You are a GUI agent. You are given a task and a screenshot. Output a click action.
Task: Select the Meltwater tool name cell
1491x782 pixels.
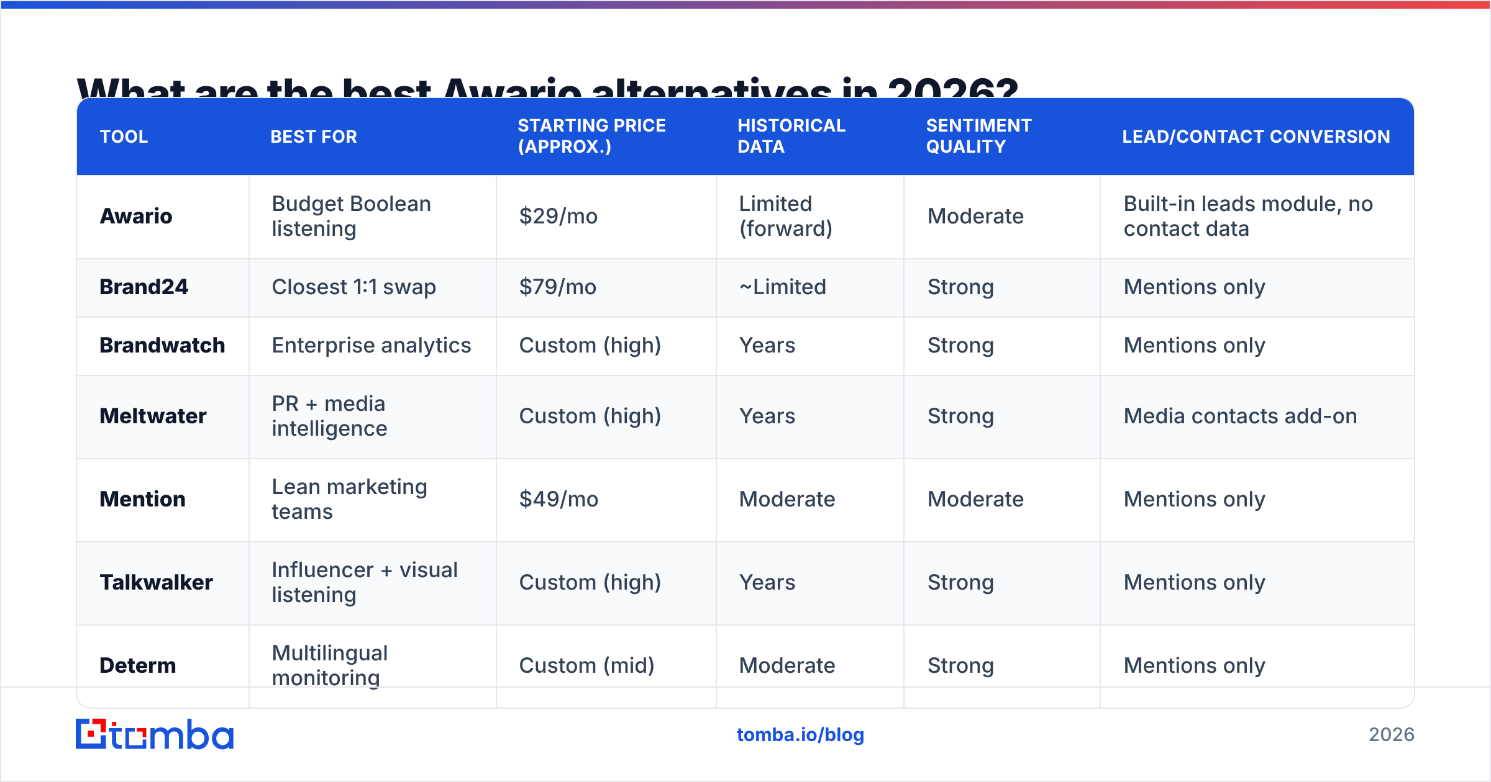[x=163, y=416]
